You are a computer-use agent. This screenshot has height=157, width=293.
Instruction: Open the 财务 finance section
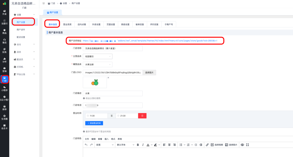pyautogui.click(x=4, y=51)
